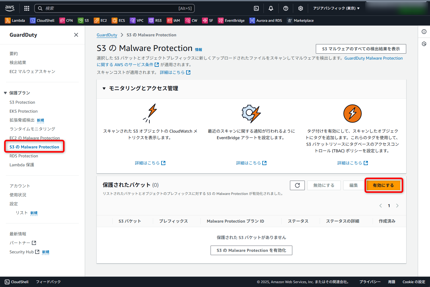Open CloudShell from the top bar icon
Screen dimensions: 430x287
pyautogui.click(x=256, y=8)
